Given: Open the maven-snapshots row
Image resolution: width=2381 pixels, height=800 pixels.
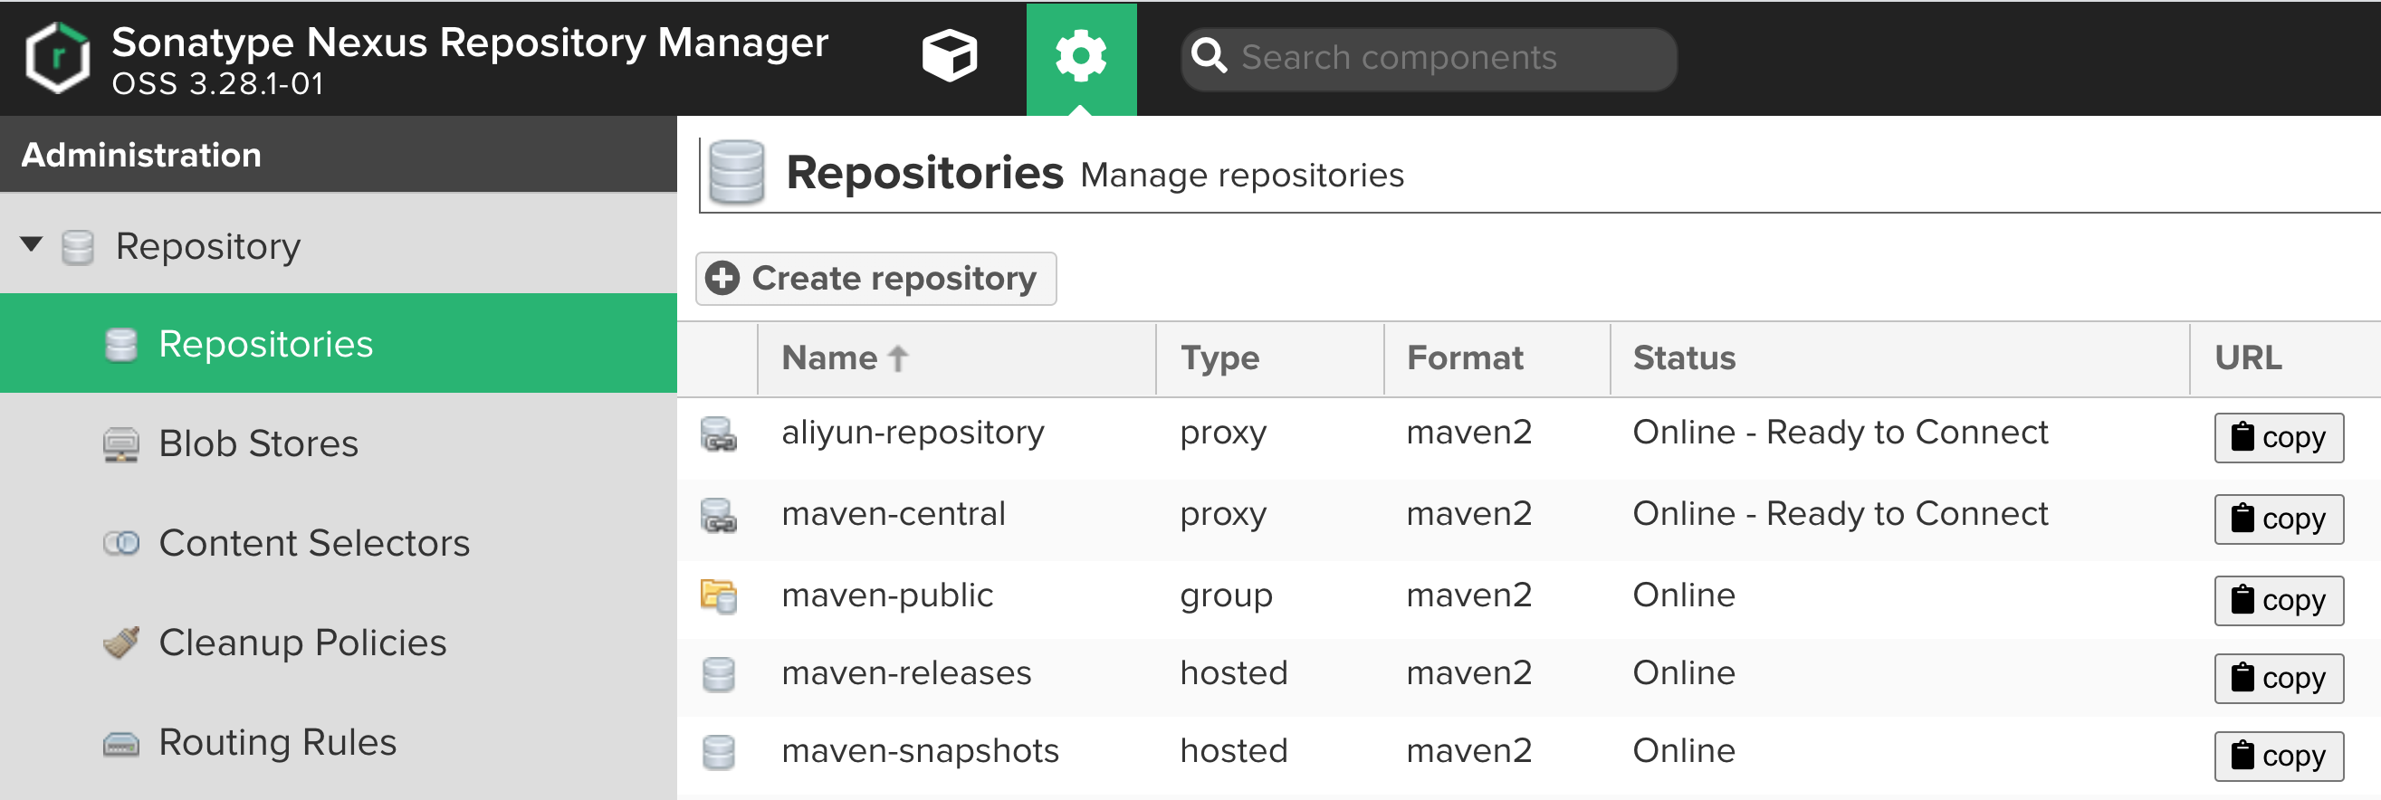Looking at the screenshot, I should pos(1529,755).
